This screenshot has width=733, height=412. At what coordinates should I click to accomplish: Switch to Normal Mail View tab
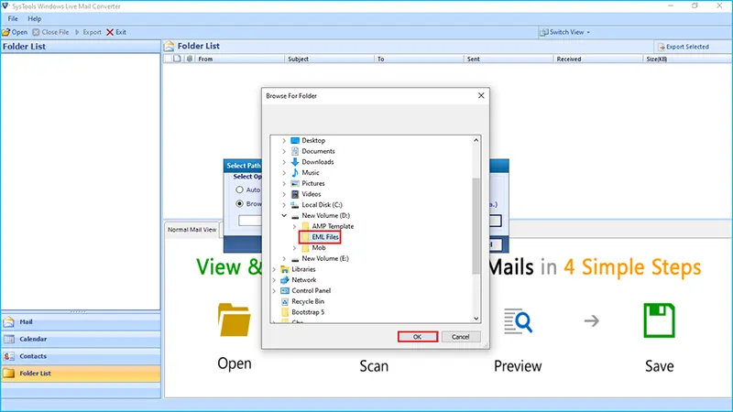pos(191,230)
